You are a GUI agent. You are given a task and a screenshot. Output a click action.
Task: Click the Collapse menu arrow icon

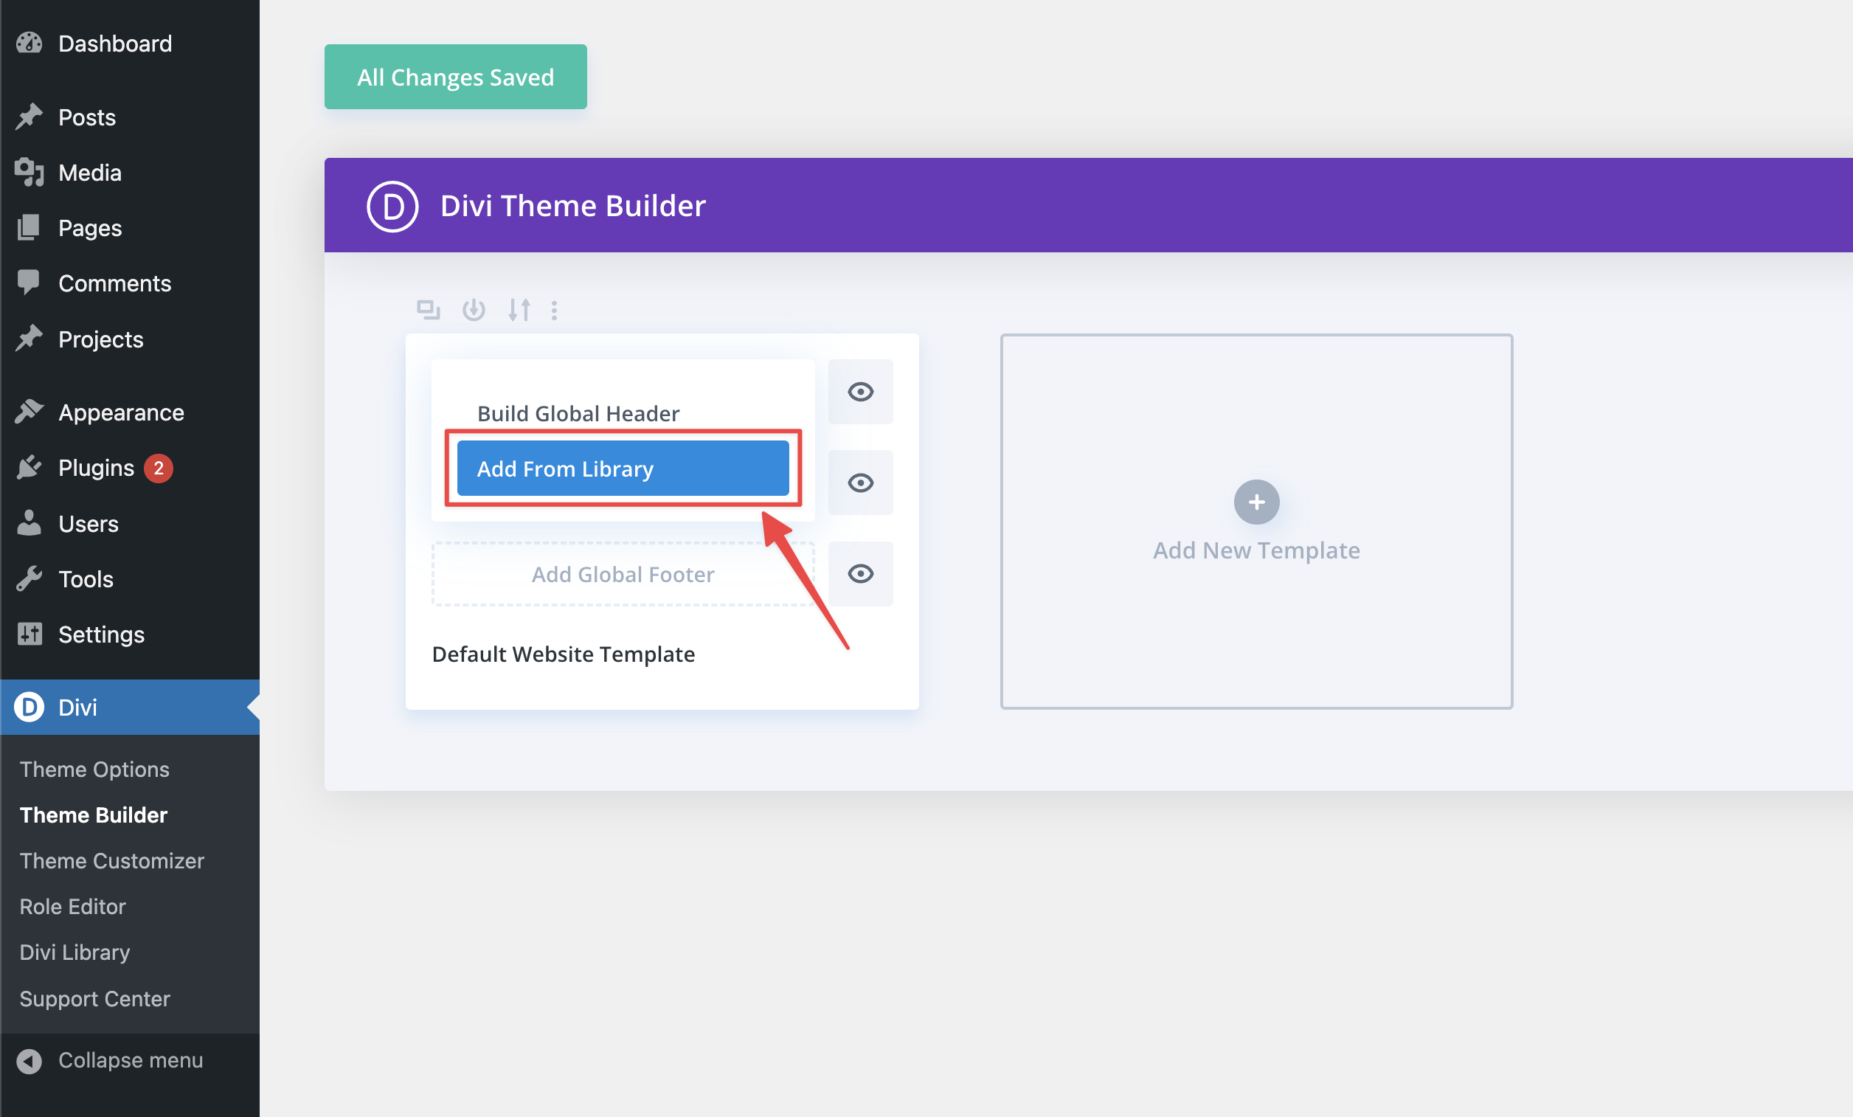click(30, 1061)
